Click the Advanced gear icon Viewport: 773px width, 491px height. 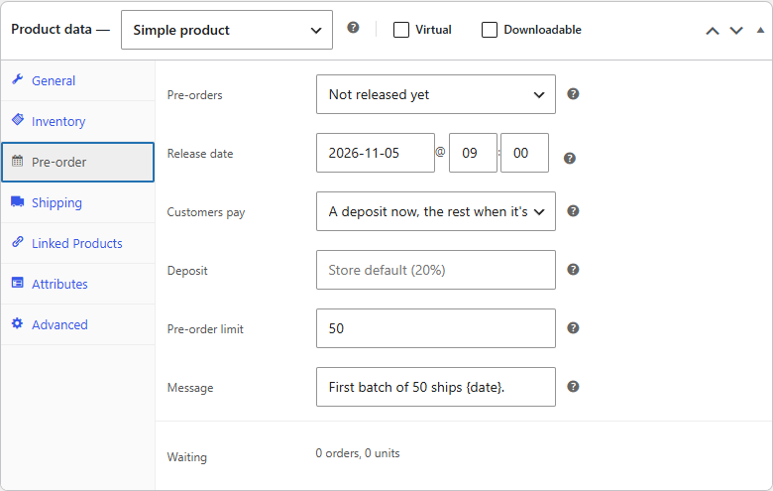[x=18, y=323]
